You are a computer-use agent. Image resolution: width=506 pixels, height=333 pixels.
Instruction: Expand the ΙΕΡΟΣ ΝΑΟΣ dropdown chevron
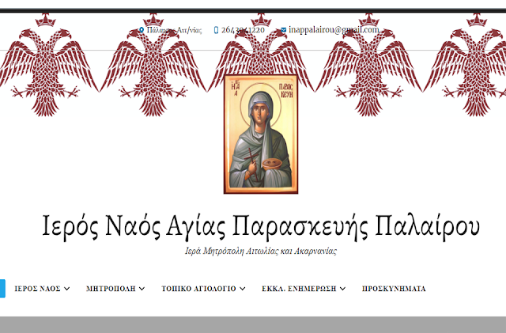pyautogui.click(x=66, y=289)
